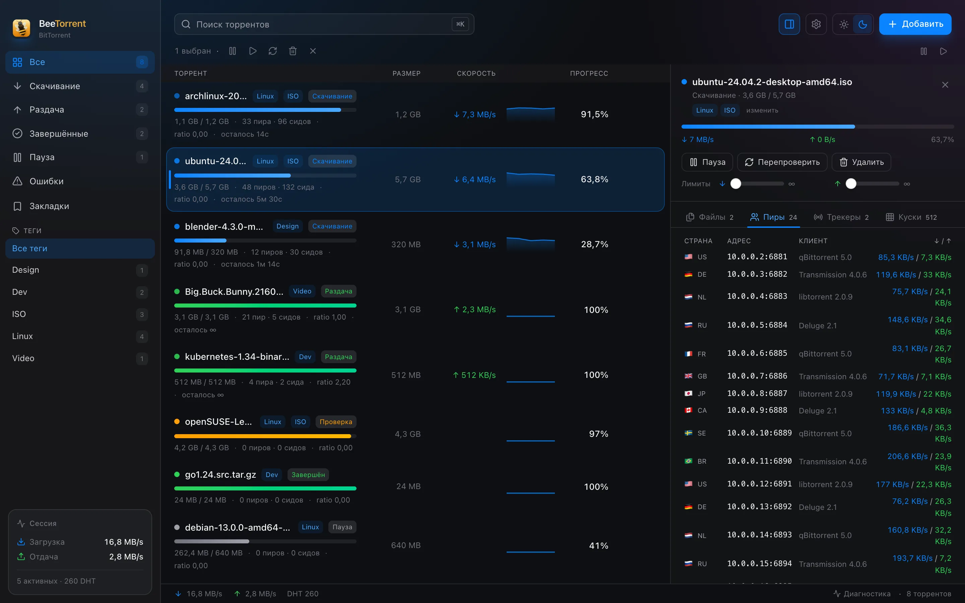This screenshot has height=603, width=965.
Task: Resume all torrents icon at top right
Action: (944, 51)
